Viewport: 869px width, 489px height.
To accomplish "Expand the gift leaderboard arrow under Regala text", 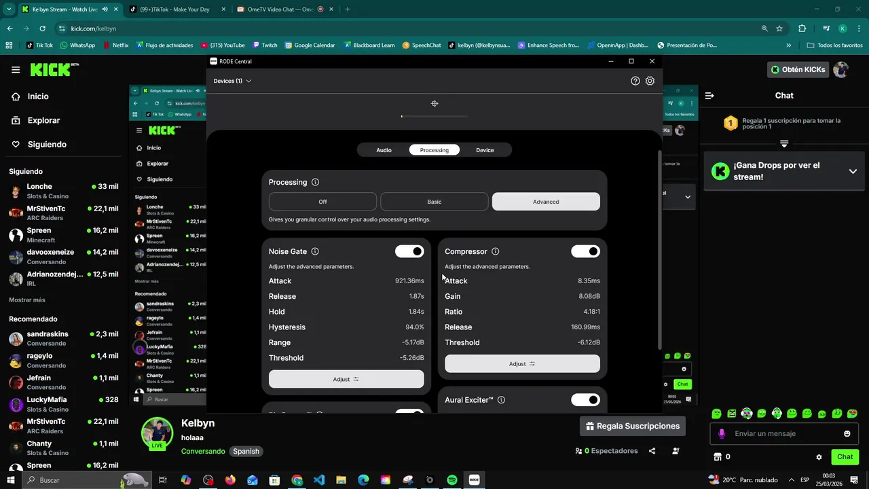I will click(784, 143).
